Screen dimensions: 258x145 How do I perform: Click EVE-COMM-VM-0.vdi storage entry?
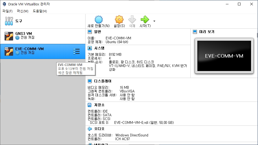tap(144, 123)
